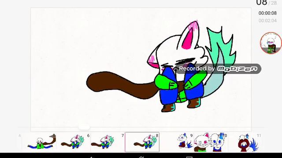Select frame 10 thumbnail in timeline
Viewport: 282px width, 158px height.
pyautogui.click(x=211, y=142)
